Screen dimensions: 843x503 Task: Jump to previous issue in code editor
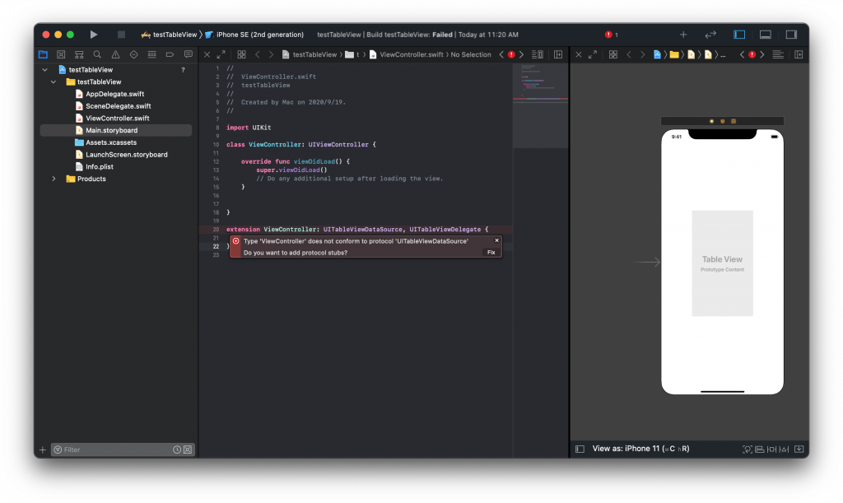tap(501, 54)
